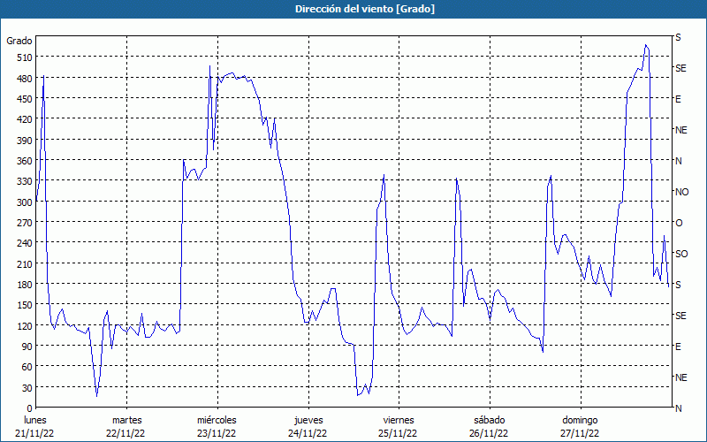Viewport: 707px width, 442px height.
Task: Select the 300 tick label on the left axis
Action: (24, 202)
